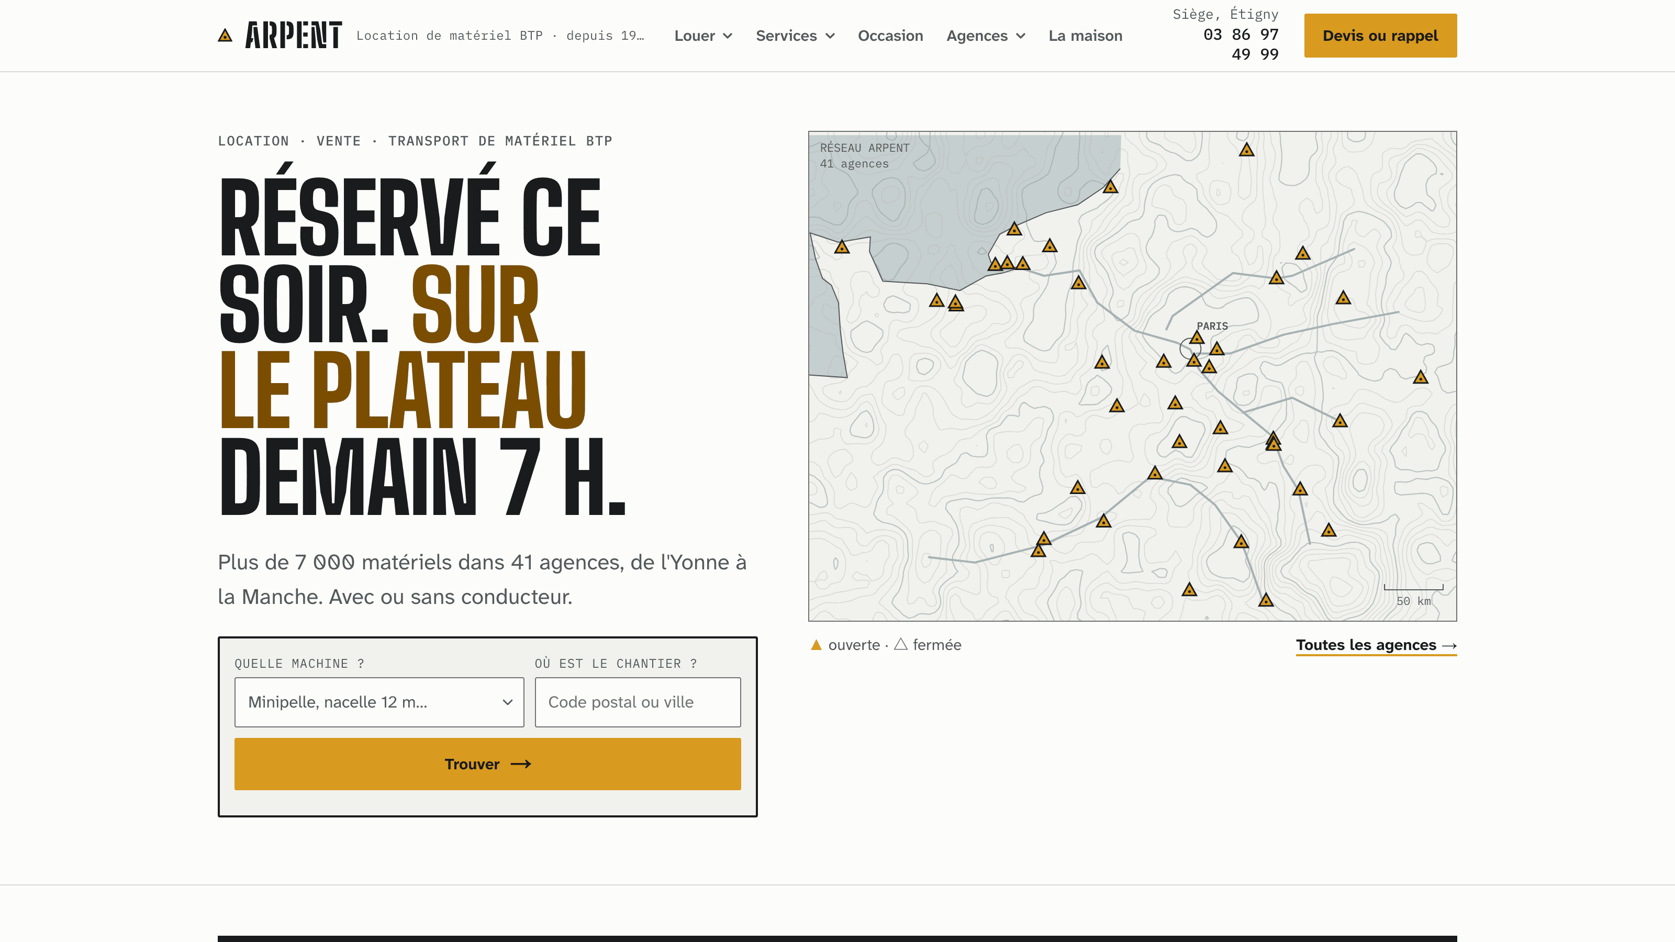1675x942 pixels.
Task: Click the PARIS label on the map
Action: tap(1212, 327)
